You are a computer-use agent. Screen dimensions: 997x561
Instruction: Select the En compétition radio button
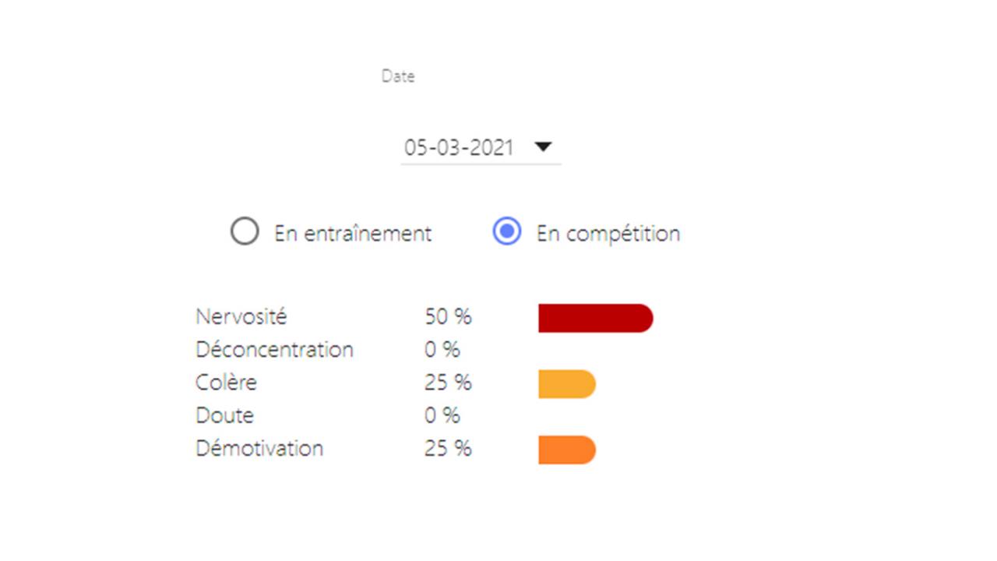tap(507, 232)
